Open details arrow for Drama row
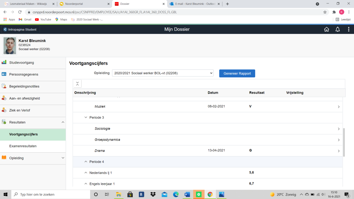This screenshot has width=354, height=199. point(338,151)
